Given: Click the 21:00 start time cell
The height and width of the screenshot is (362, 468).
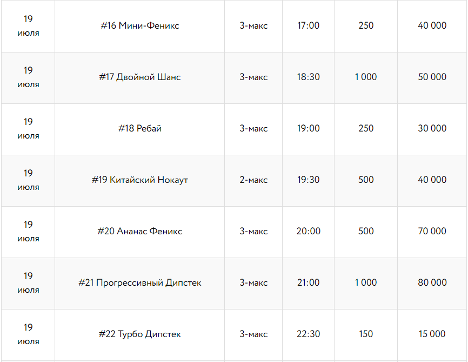Looking at the screenshot, I should click(x=309, y=282).
